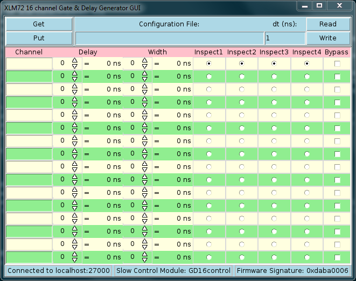The width and height of the screenshot is (356, 281).
Task: Maximize the XLM72 GUI window
Action: [x=319, y=5]
